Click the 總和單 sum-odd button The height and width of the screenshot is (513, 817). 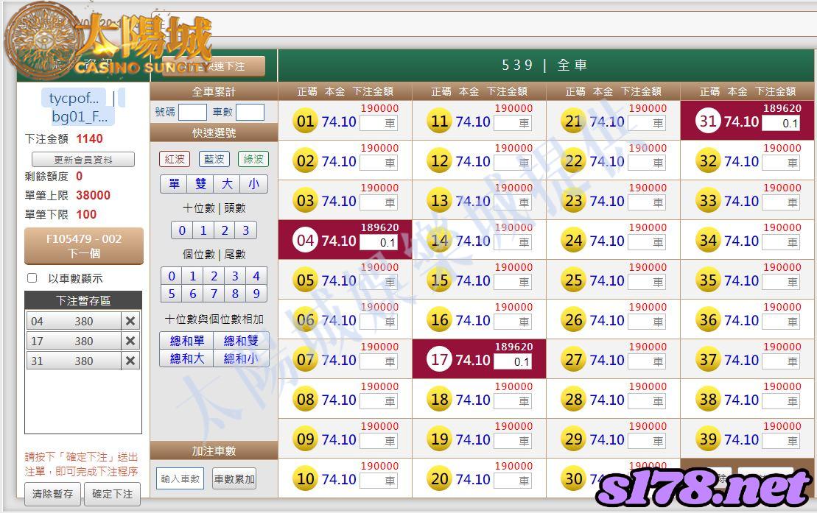point(187,341)
